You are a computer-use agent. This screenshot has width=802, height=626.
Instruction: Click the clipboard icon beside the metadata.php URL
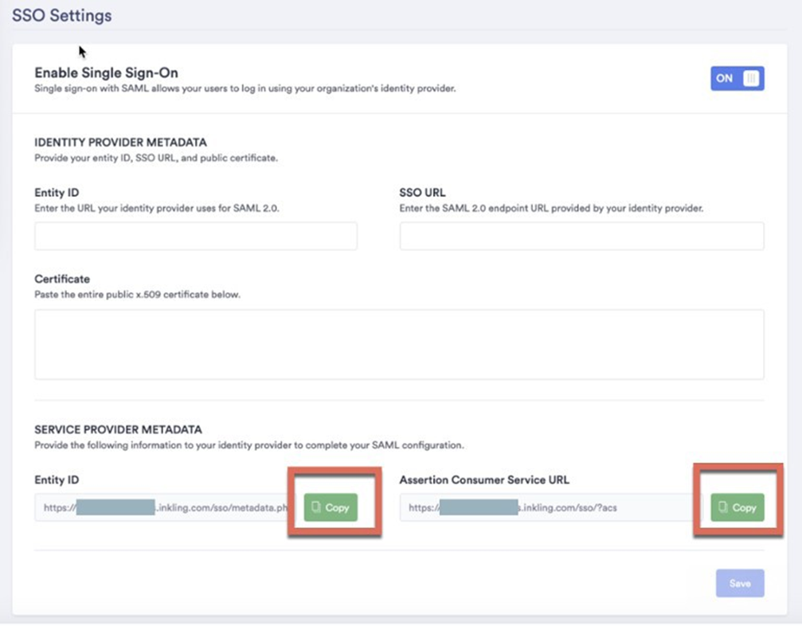(x=316, y=507)
